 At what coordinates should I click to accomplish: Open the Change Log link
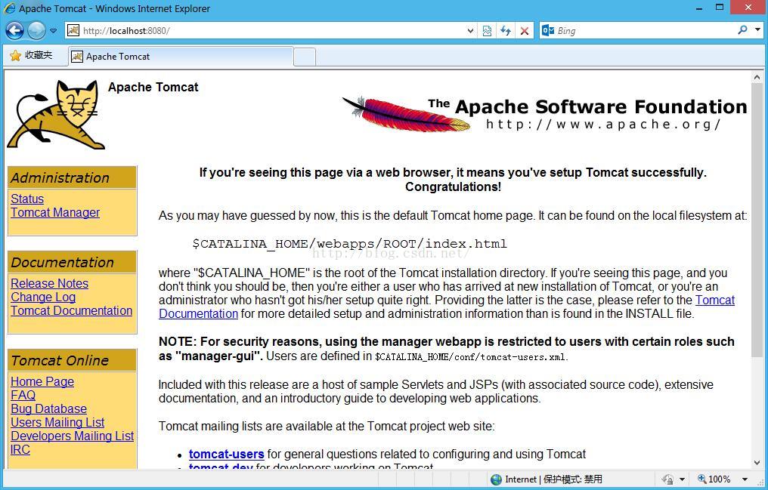click(x=43, y=297)
